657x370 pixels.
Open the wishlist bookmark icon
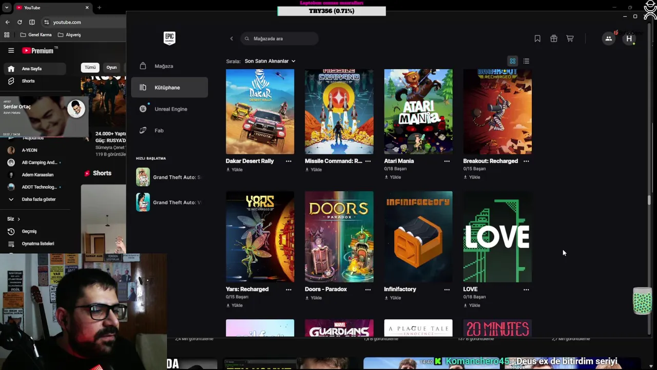tap(537, 39)
